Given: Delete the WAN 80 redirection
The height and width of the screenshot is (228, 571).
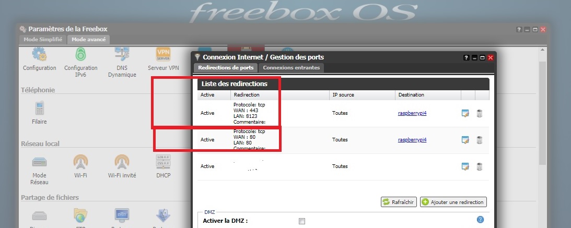Looking at the screenshot, I should (480, 140).
